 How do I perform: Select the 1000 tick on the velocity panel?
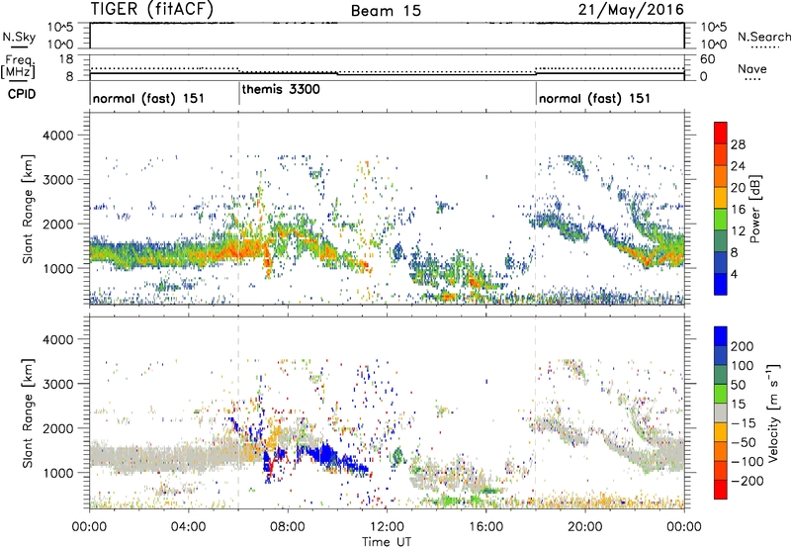click(x=58, y=472)
